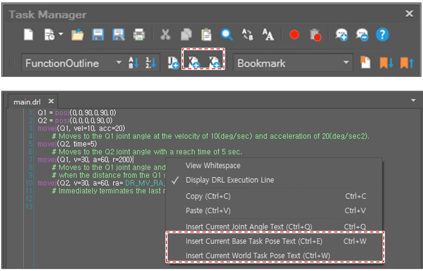Jump to the next bookmark arrow icon

[386, 63]
